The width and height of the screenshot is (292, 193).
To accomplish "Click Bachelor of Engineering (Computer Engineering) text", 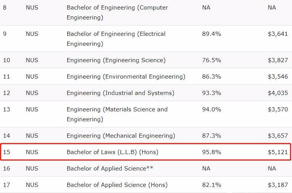I will (117, 12).
